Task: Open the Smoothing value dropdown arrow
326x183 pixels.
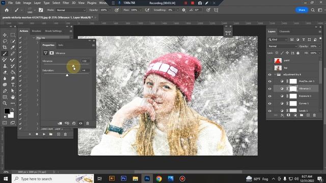Action: (x=177, y=10)
